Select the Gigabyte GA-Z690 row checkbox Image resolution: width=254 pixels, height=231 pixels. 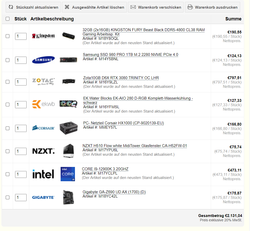click(7, 197)
